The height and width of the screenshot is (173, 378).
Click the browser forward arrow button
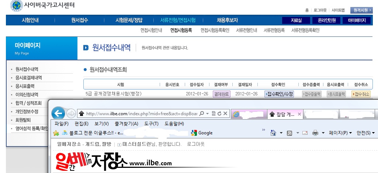(71, 113)
